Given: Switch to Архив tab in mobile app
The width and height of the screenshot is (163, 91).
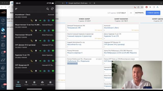Looking at the screenshot, I should tap(42, 83).
